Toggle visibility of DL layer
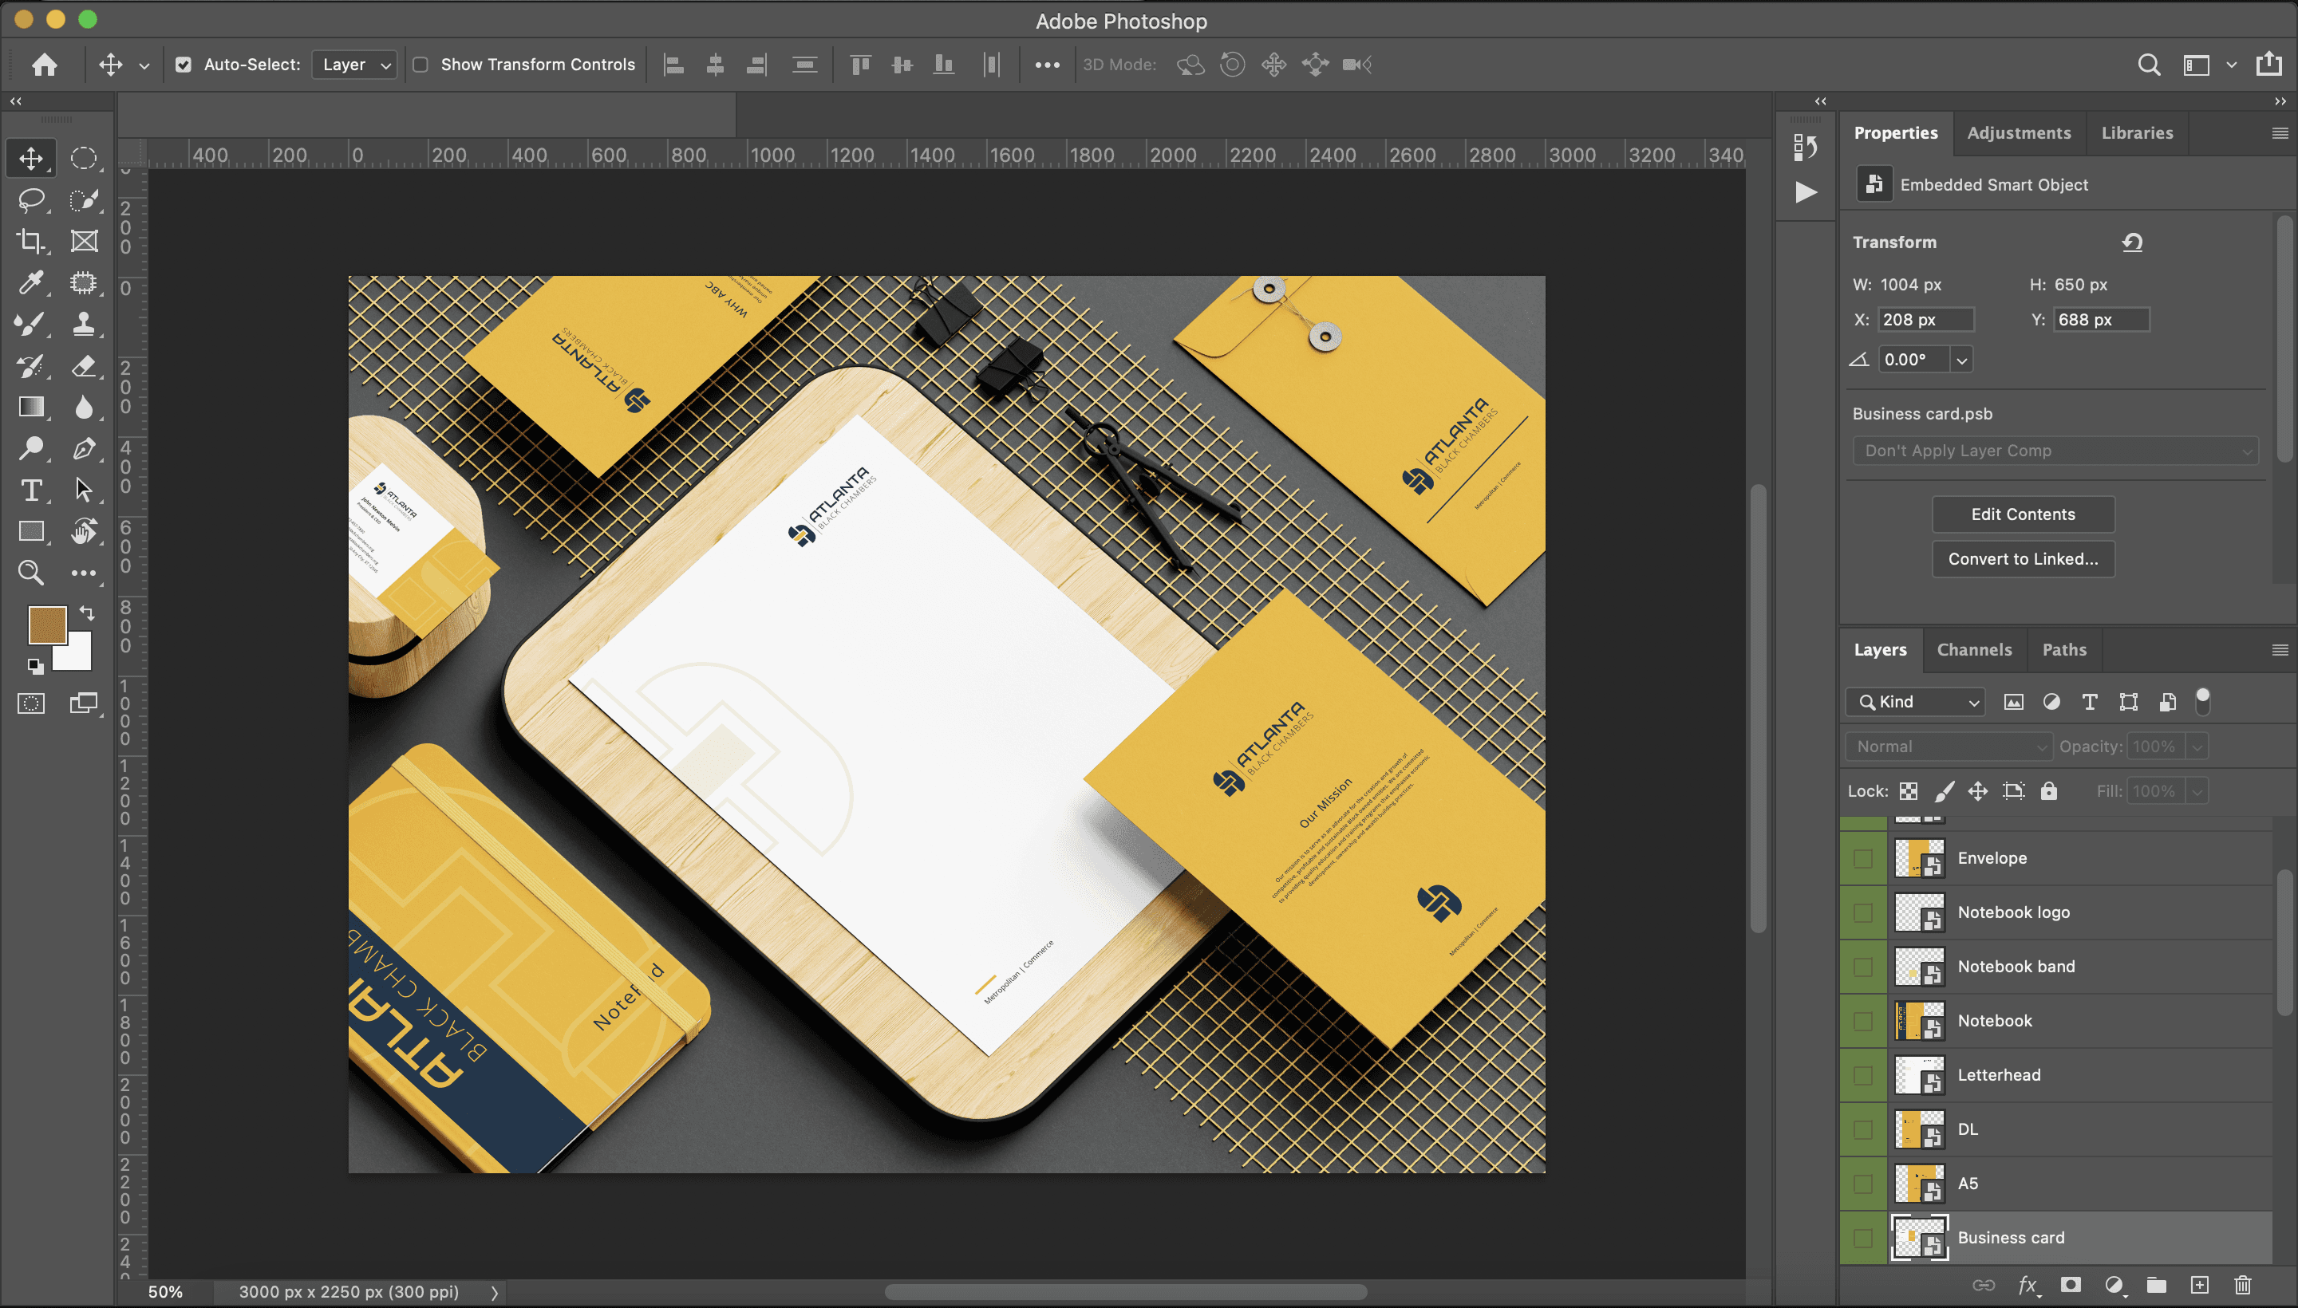Viewport: 2298px width, 1308px height. pos(1863,1129)
